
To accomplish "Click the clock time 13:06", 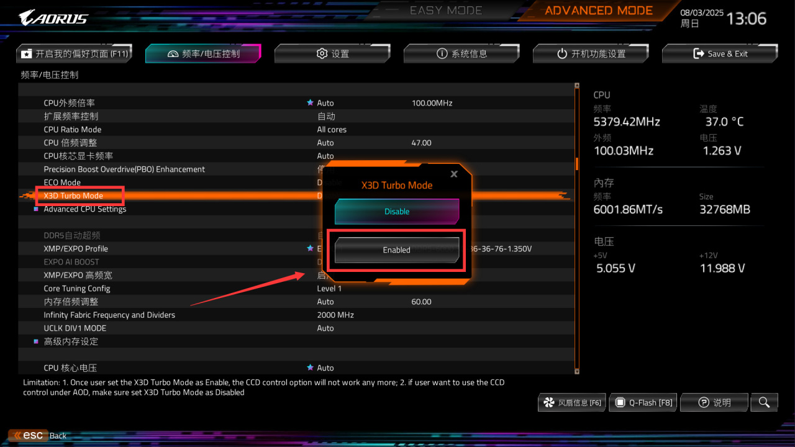I will click(747, 19).
